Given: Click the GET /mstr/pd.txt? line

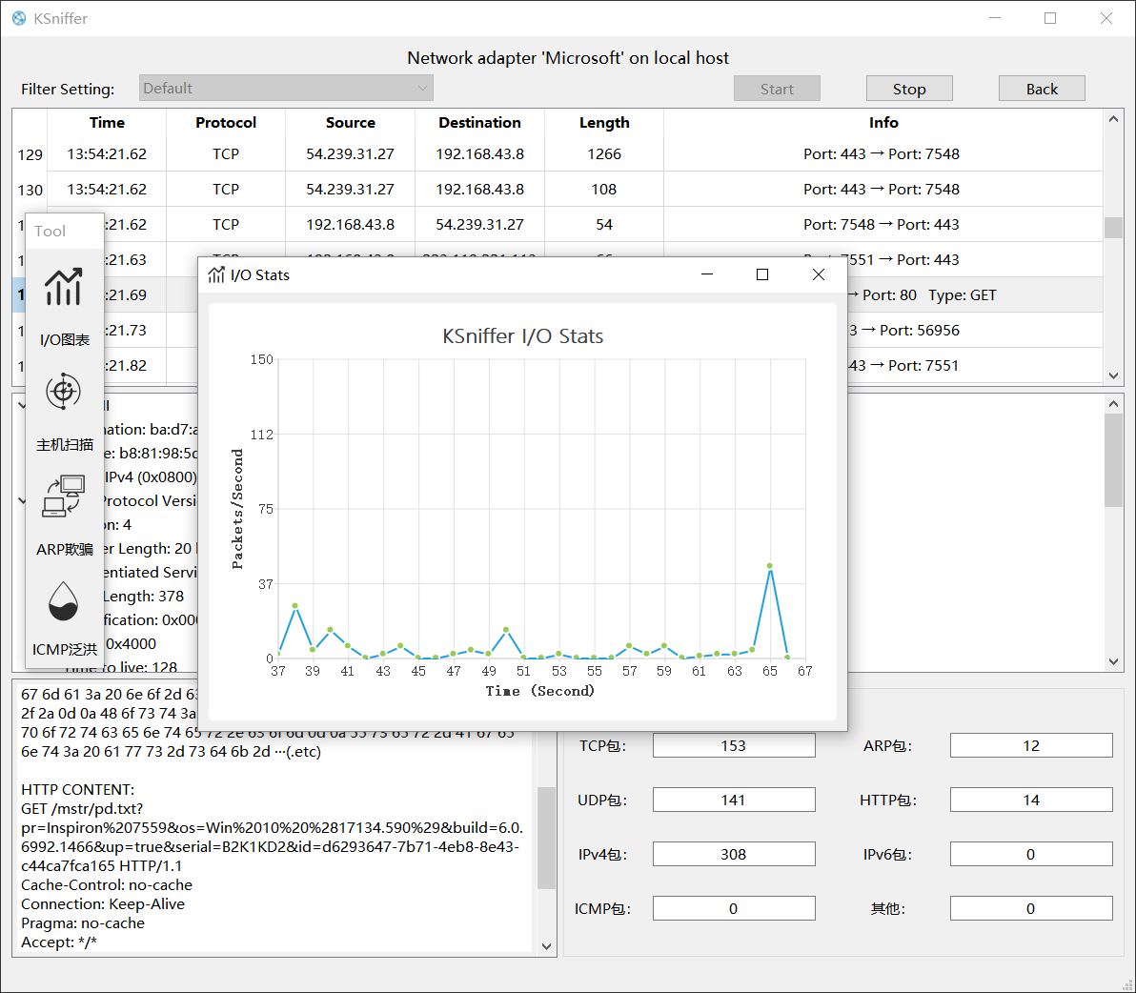Looking at the screenshot, I should tap(82, 808).
